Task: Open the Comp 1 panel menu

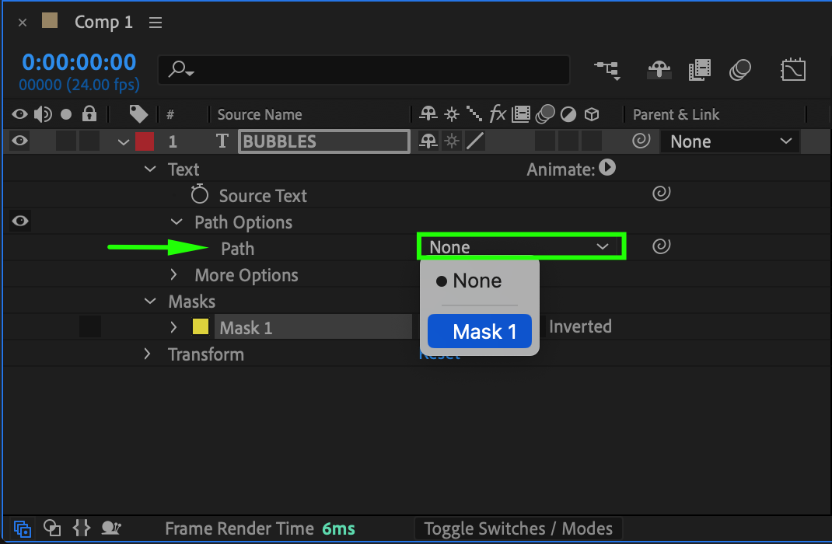Action: (x=156, y=23)
